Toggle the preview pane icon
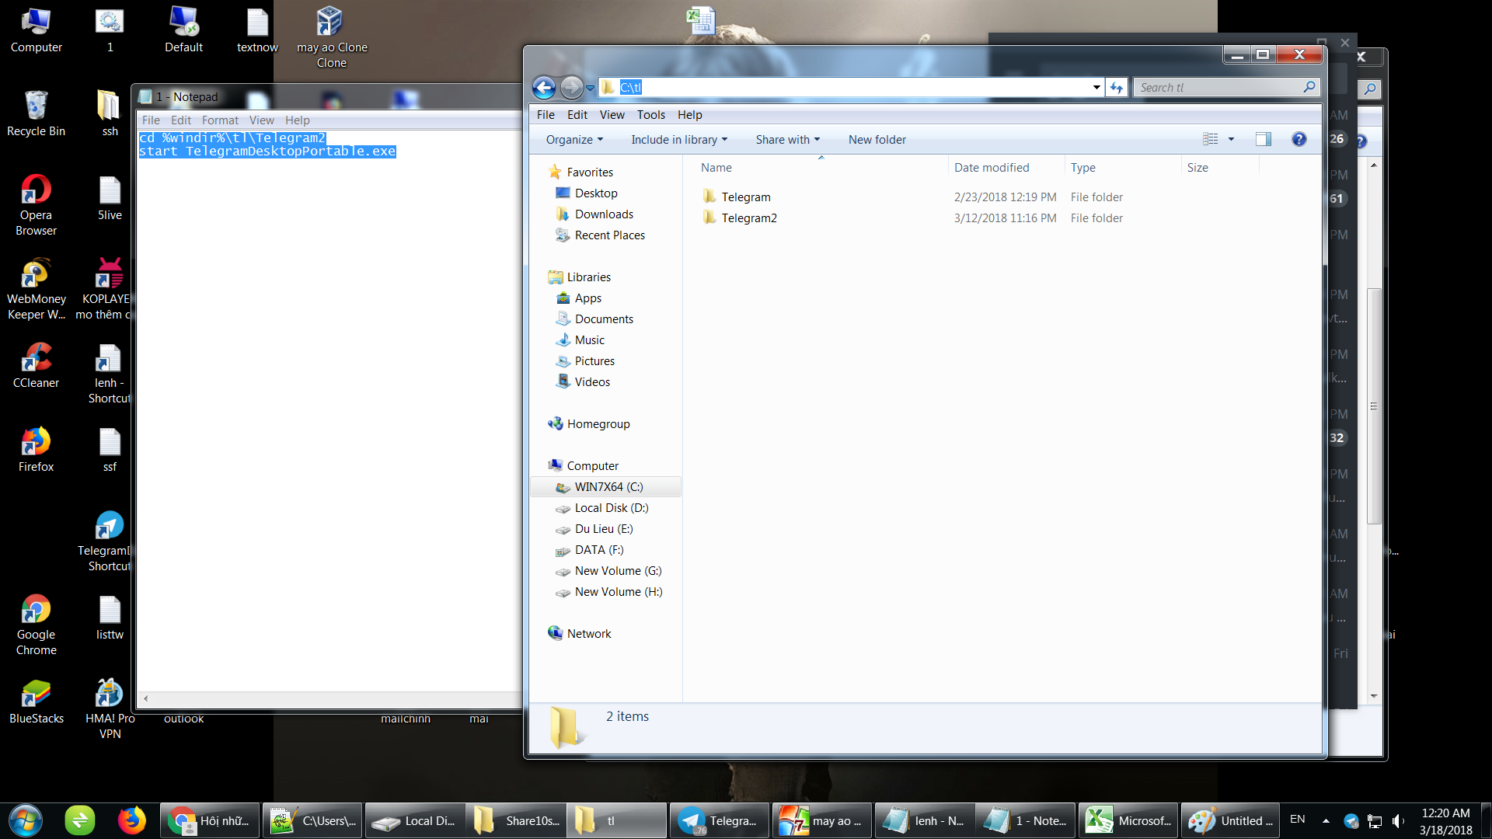Screen dimensions: 1492x839 pyautogui.click(x=1263, y=140)
